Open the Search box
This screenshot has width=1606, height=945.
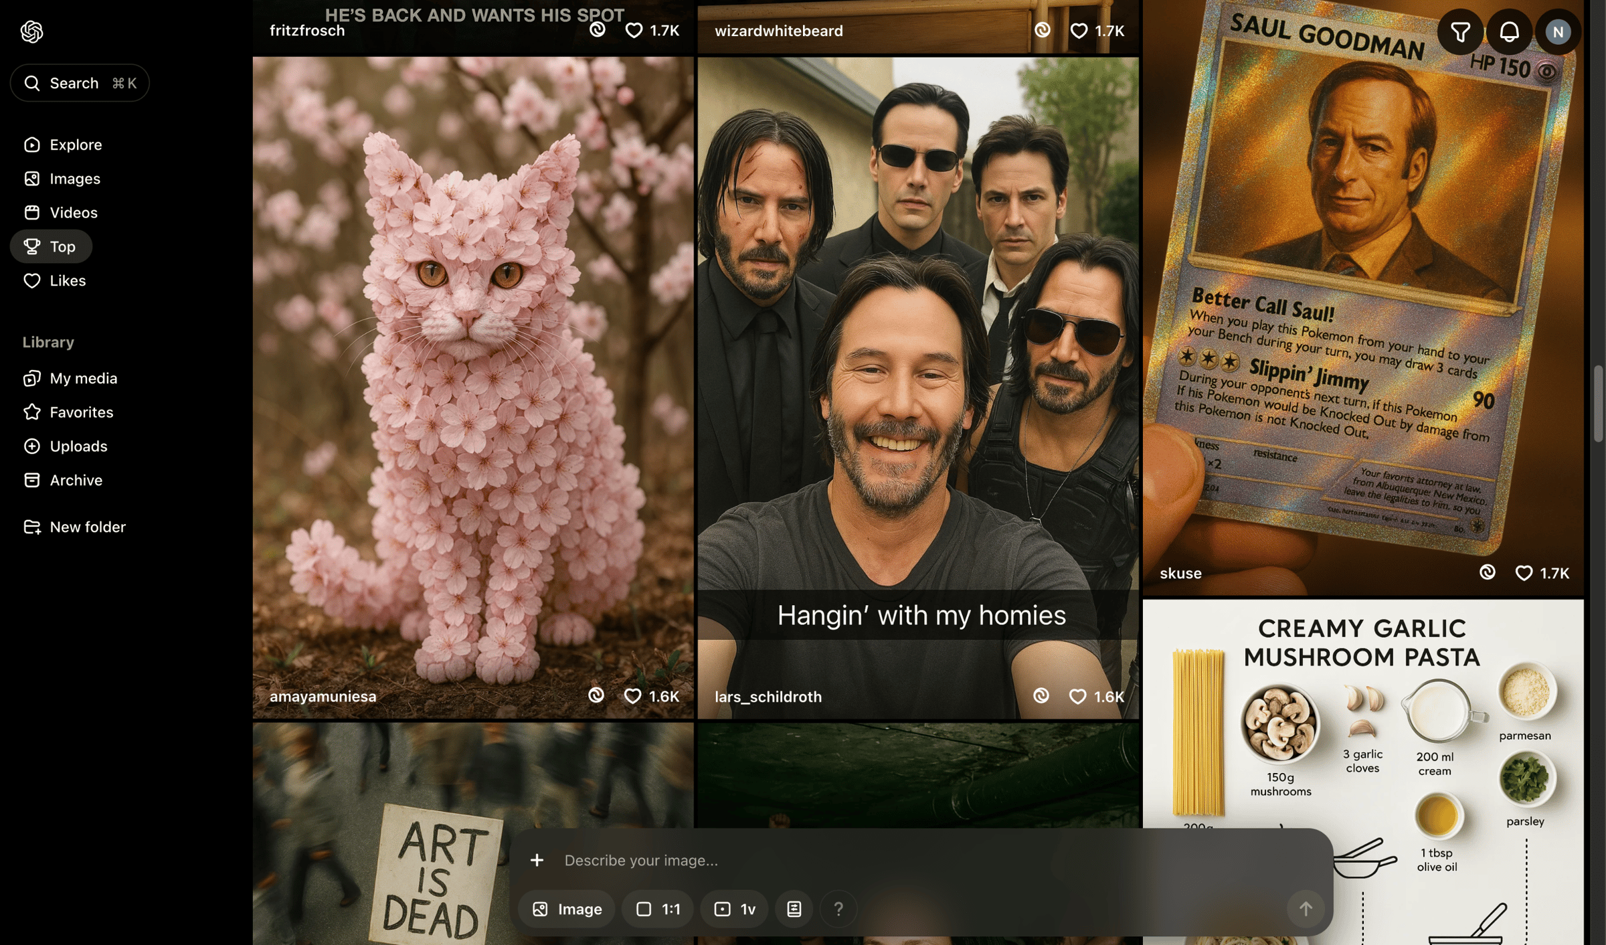(x=80, y=83)
